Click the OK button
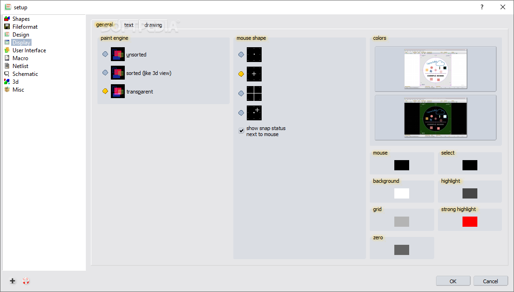The width and height of the screenshot is (514, 292). [x=453, y=281]
